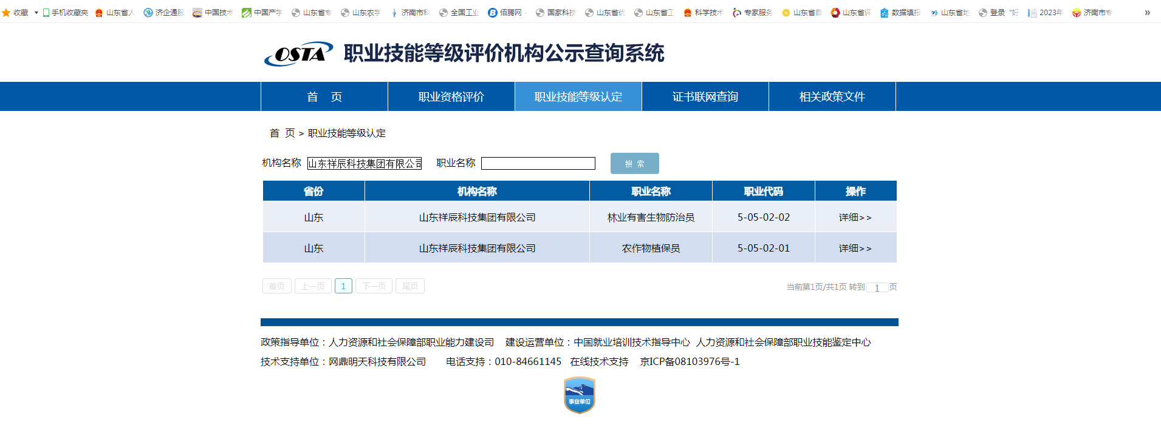1161x428 pixels.
Task: Open the 相关政策文件 tab
Action: 832,96
